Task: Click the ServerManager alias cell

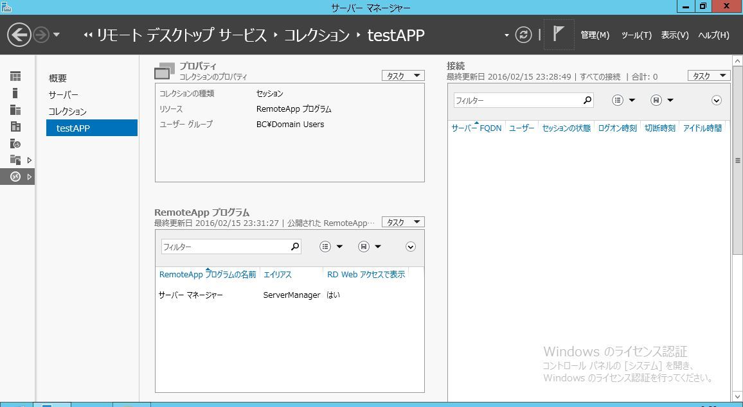Action: [x=292, y=295]
